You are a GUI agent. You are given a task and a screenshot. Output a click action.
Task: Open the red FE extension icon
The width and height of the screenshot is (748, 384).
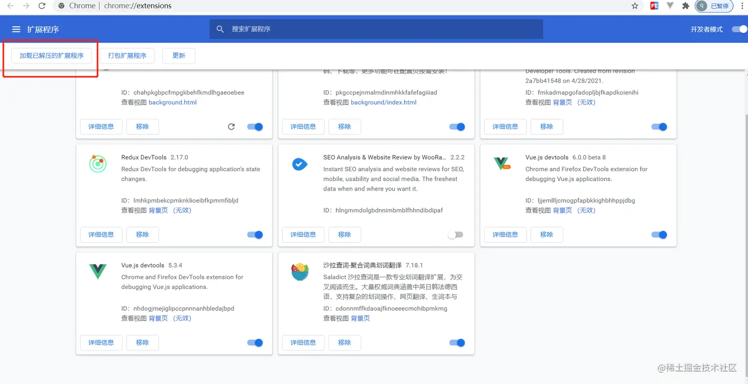654,6
